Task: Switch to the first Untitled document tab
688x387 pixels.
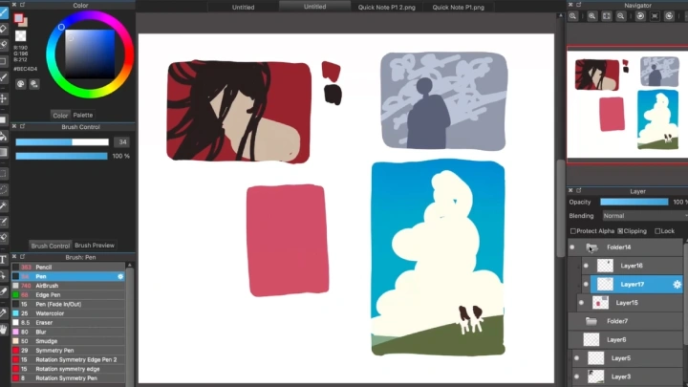Action: (x=243, y=7)
